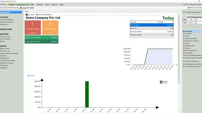Select the Customer/Debtor account row
The image size is (202, 113).
[152, 31]
